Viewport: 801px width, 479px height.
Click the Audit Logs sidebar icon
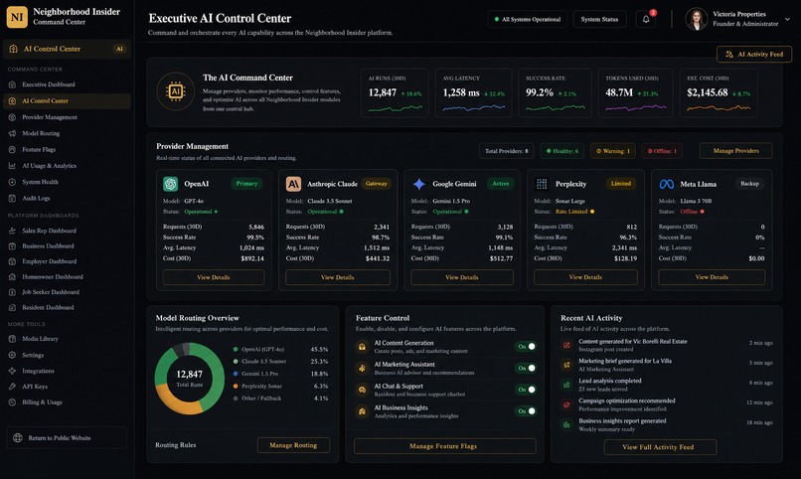(x=12, y=198)
